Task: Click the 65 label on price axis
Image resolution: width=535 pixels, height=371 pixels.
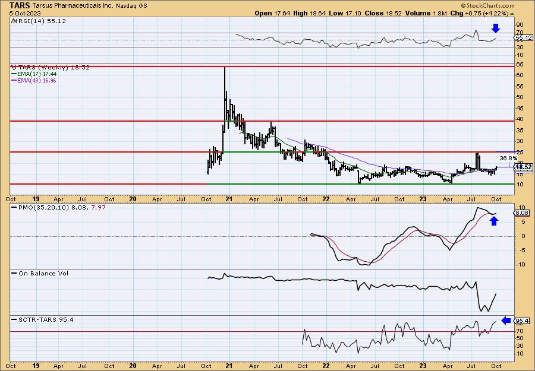Action: [520, 64]
